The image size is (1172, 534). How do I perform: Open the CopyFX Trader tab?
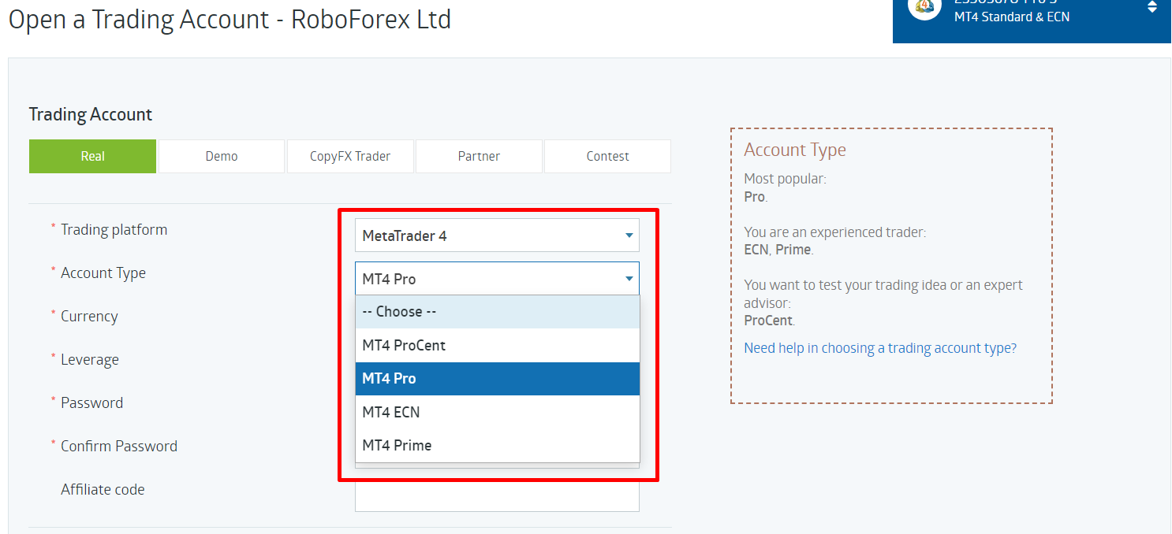[350, 156]
